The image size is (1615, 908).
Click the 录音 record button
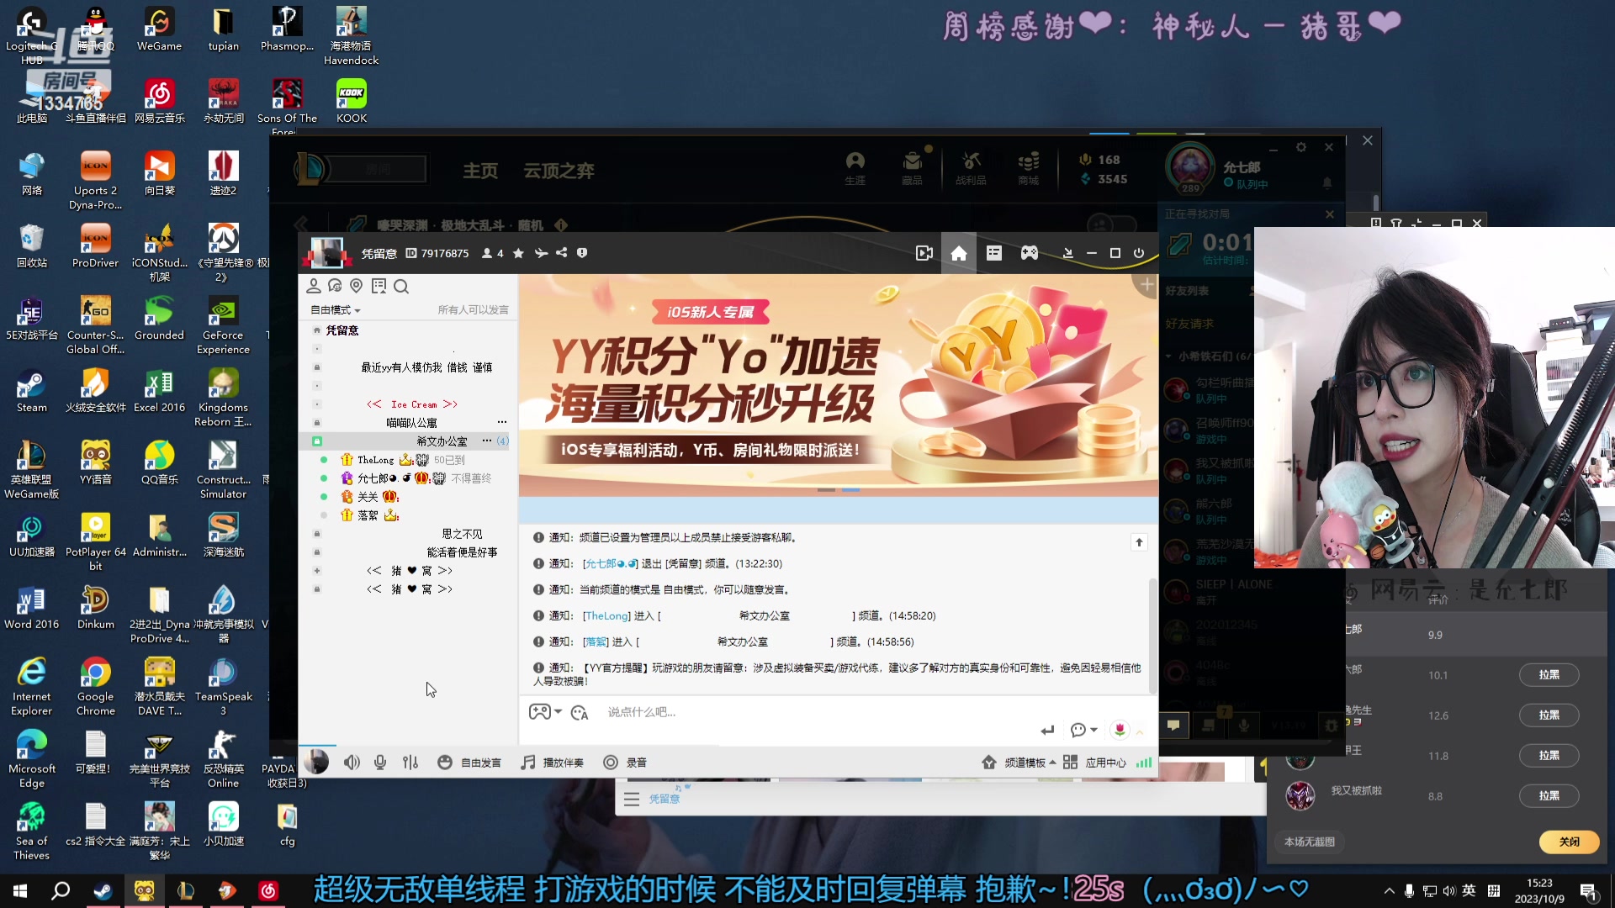pos(625,763)
